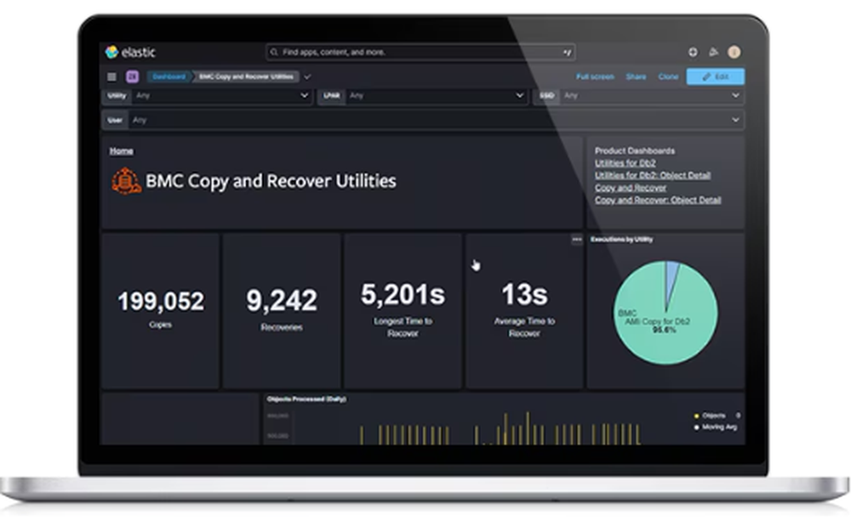This screenshot has height=521, width=851.
Task: Click the Elastic logo
Action: pos(130,52)
